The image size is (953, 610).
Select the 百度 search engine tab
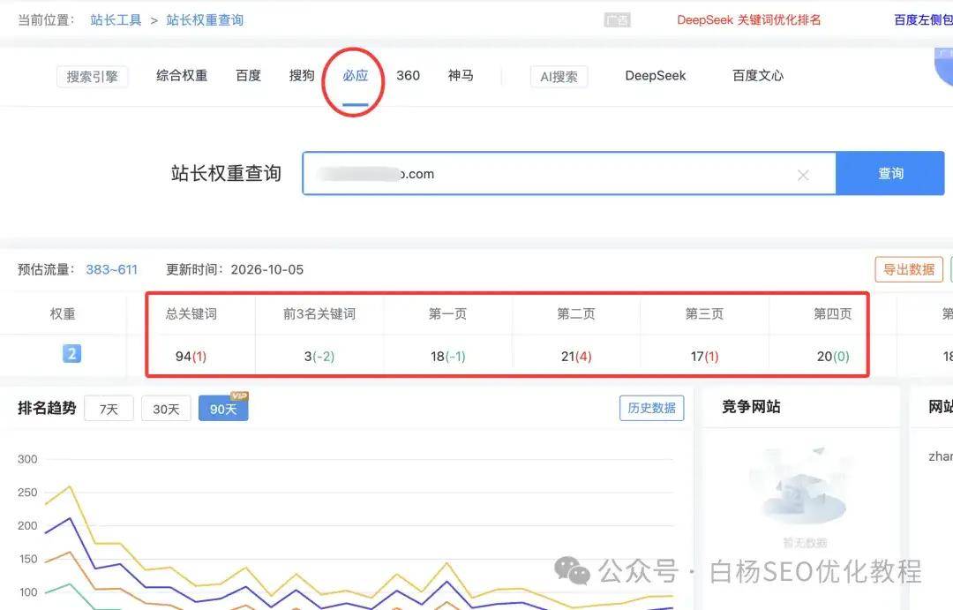(x=248, y=75)
